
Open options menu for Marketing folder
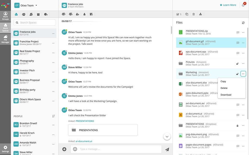tap(243, 74)
